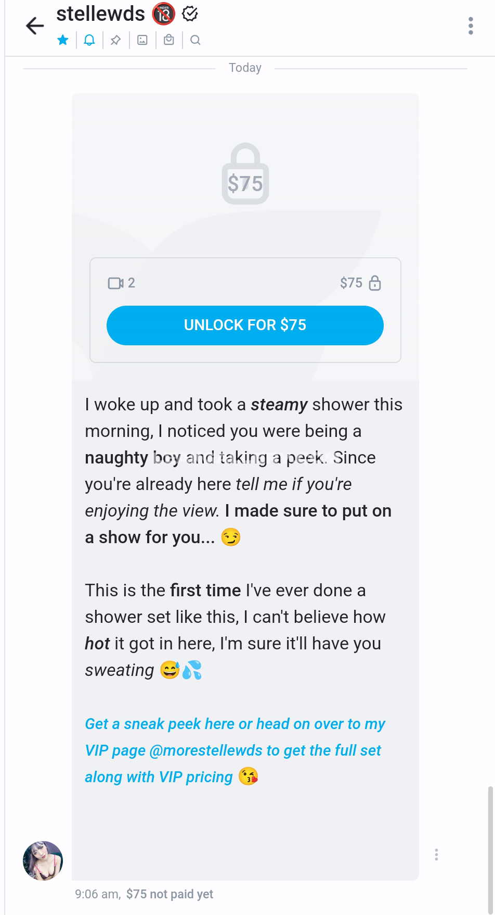The height and width of the screenshot is (915, 495).
Task: Click the "$75 not paid yet" status text
Action: (x=170, y=894)
